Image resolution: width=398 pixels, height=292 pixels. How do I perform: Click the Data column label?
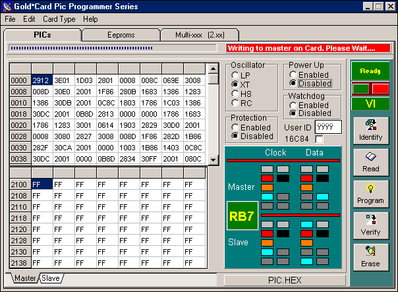(x=314, y=152)
